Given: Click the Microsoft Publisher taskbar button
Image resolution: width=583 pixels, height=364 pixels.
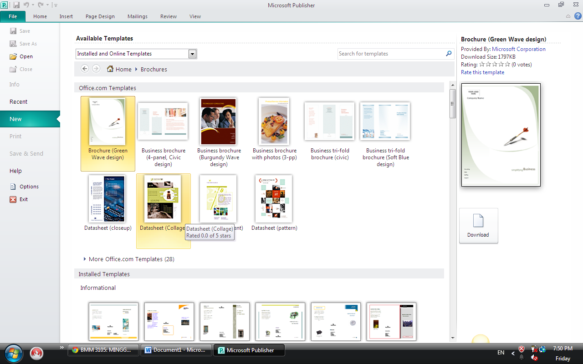Looking at the screenshot, I should click(x=250, y=350).
